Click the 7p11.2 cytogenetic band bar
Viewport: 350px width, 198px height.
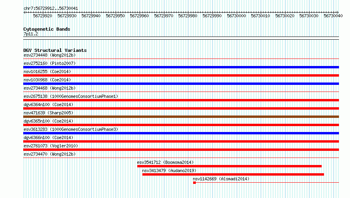181,38
